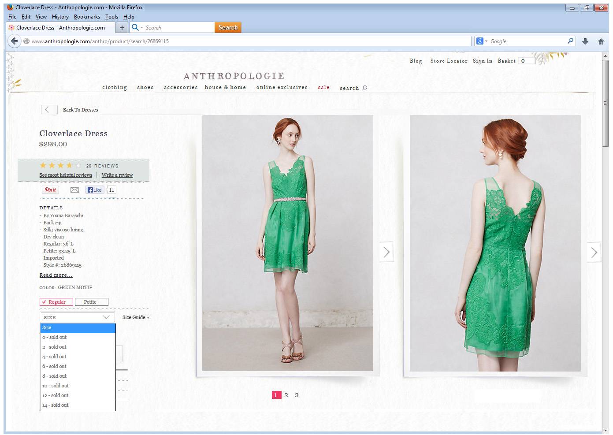
Task: Choose size 14 - sold out option
Action: tap(78, 405)
